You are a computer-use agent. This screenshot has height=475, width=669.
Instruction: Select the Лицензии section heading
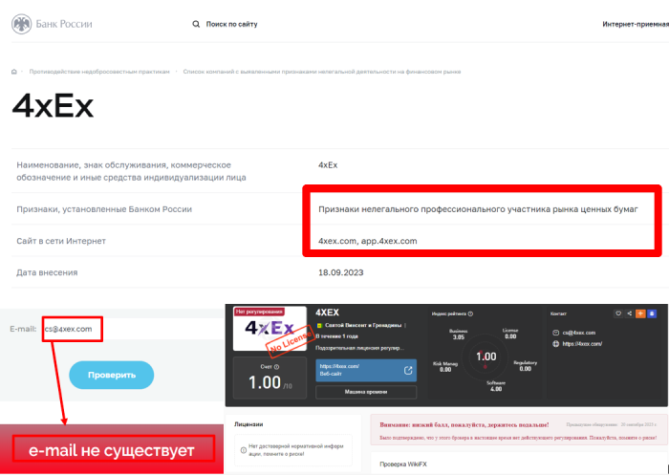coord(248,424)
